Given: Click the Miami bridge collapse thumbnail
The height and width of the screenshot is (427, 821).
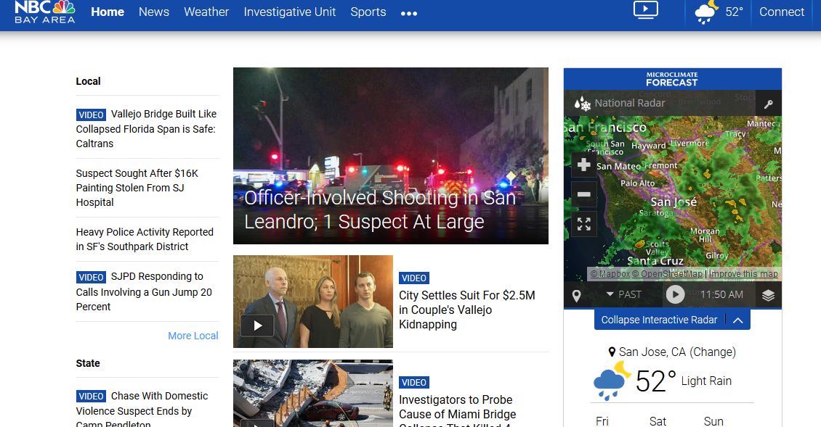Looking at the screenshot, I should (312, 393).
